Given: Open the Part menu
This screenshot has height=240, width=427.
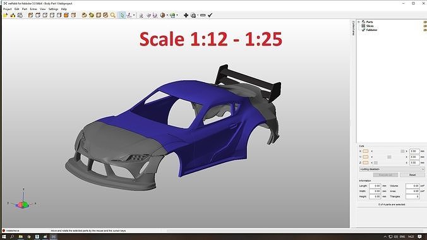Looking at the screenshot, I should pyautogui.click(x=25, y=9).
